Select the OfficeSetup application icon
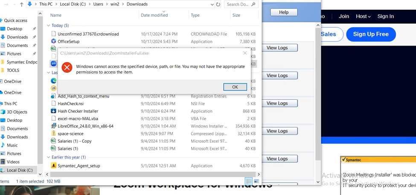The image size is (416, 195). [x=54, y=42]
